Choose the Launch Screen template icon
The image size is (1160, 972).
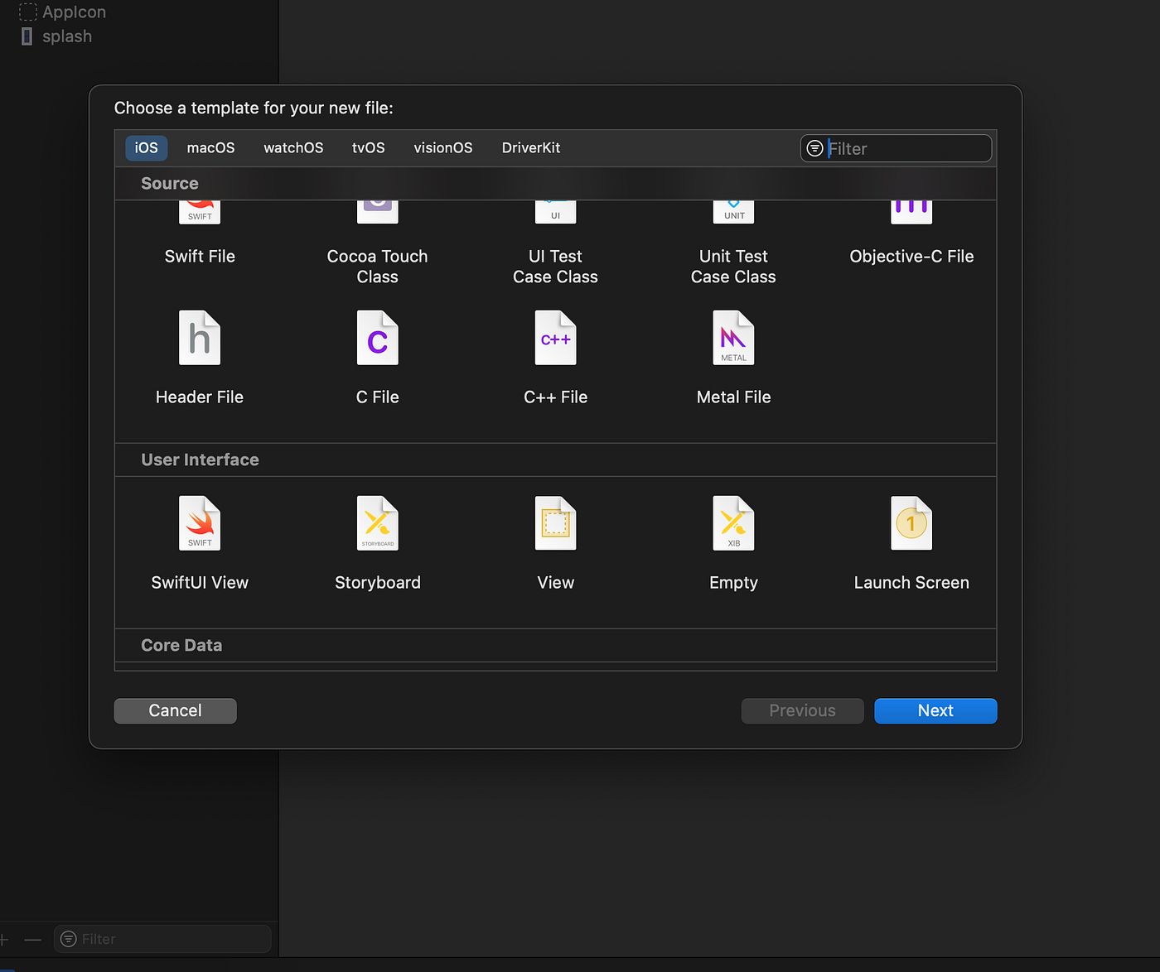pos(911,523)
